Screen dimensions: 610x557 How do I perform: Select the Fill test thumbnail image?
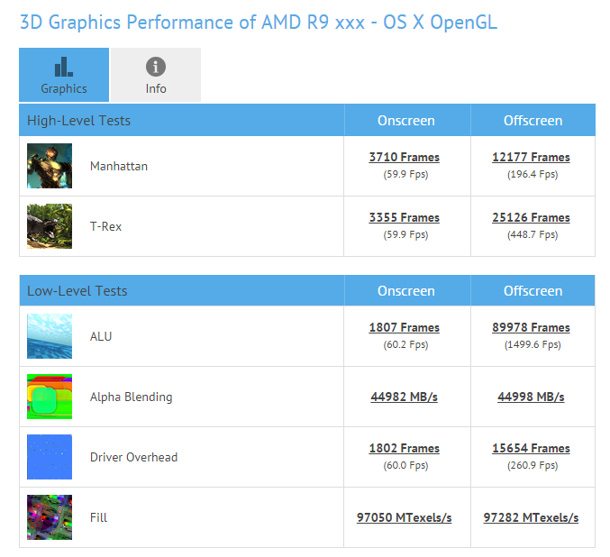pos(50,517)
